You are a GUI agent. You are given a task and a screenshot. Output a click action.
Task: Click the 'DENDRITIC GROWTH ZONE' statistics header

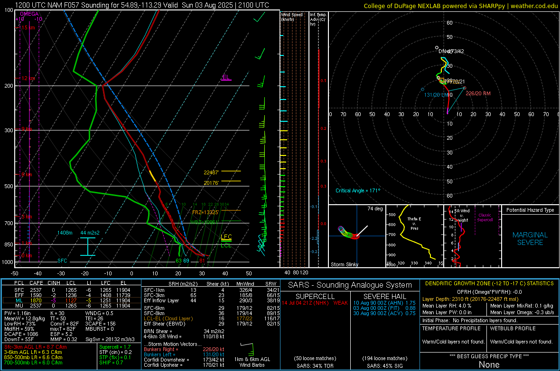click(489, 284)
